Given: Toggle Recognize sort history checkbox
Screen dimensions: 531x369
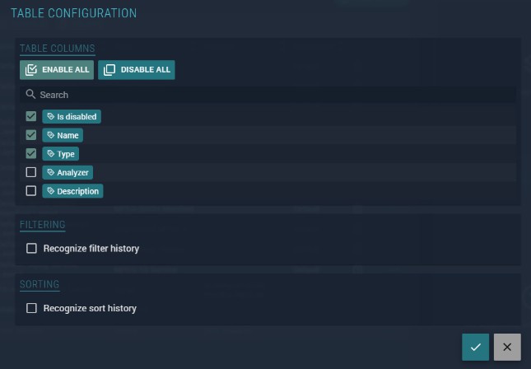Looking at the screenshot, I should [x=31, y=308].
